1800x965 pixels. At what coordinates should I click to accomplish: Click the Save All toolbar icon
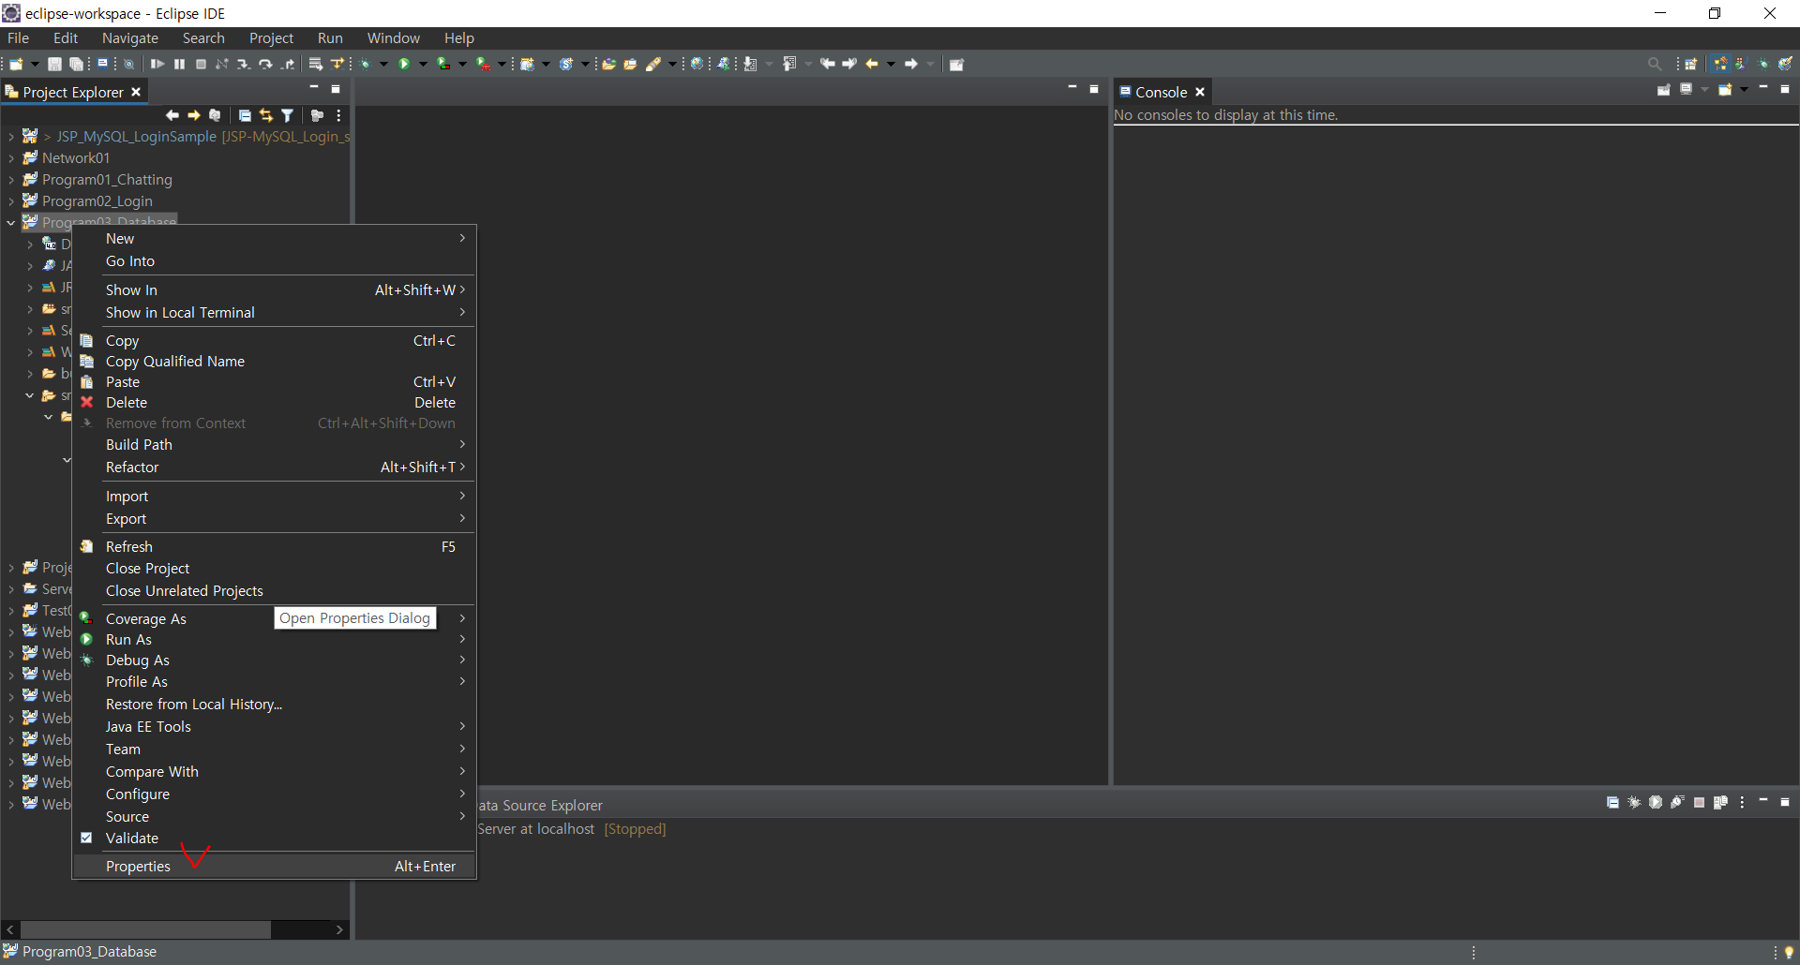[x=76, y=64]
